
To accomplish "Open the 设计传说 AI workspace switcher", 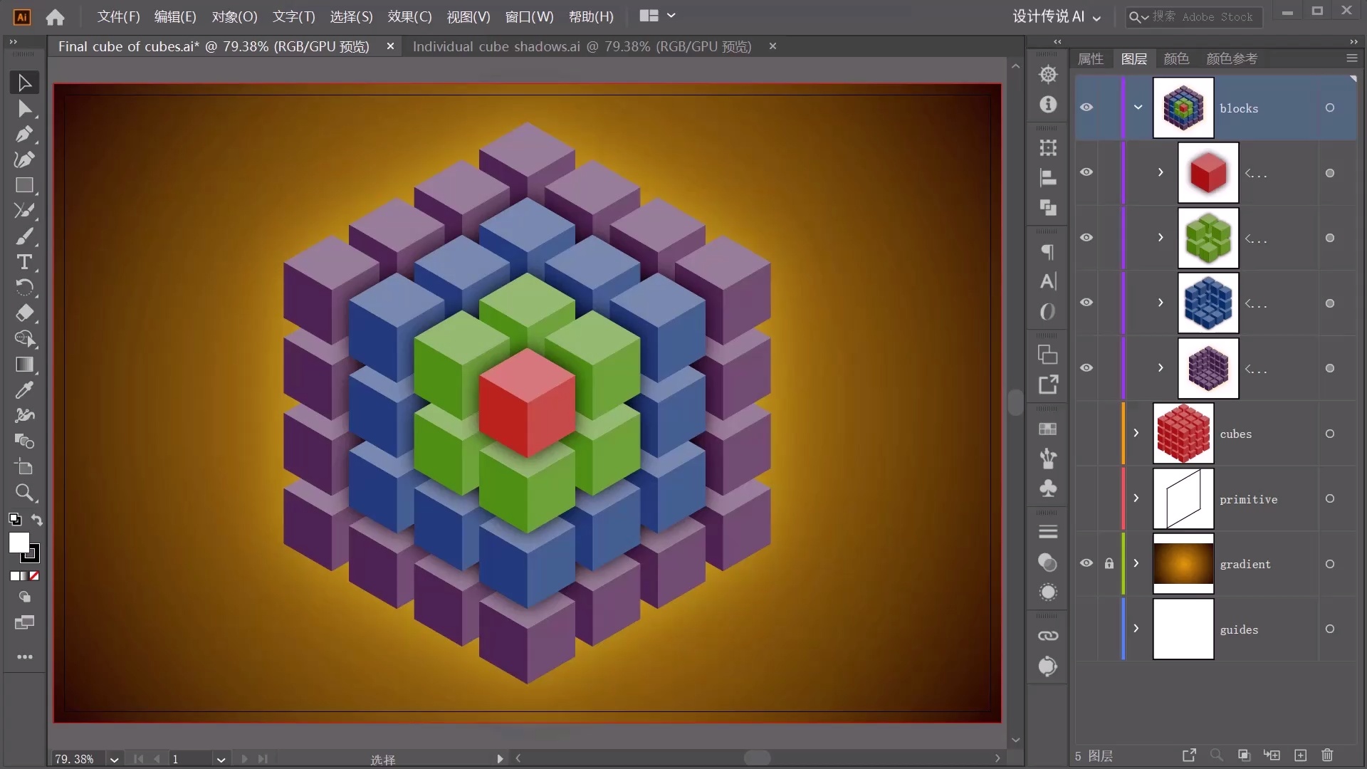I will coord(1057,16).
